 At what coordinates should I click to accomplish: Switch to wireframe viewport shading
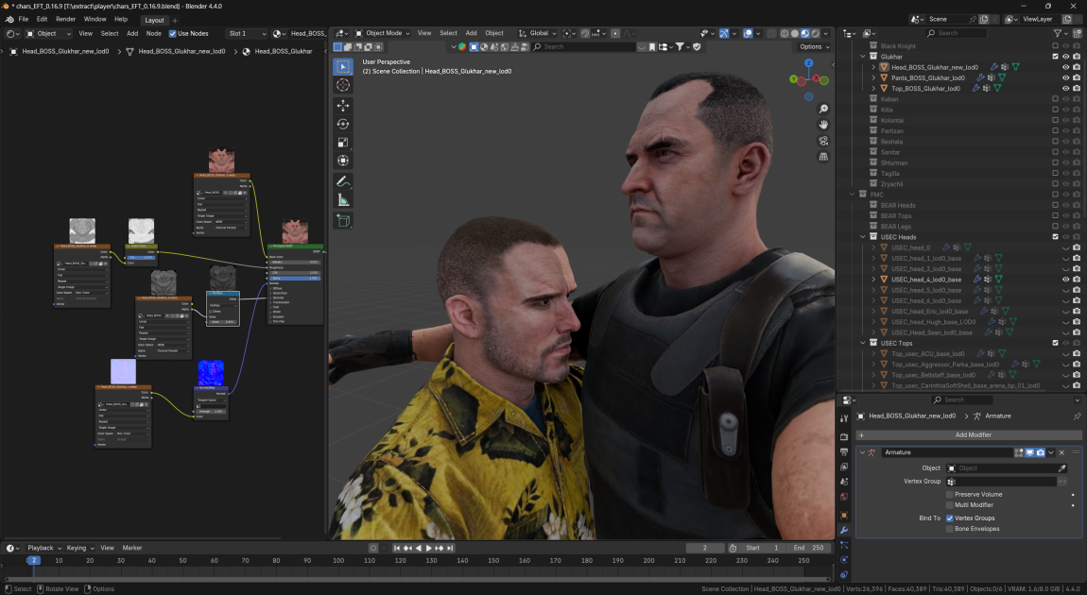point(785,33)
